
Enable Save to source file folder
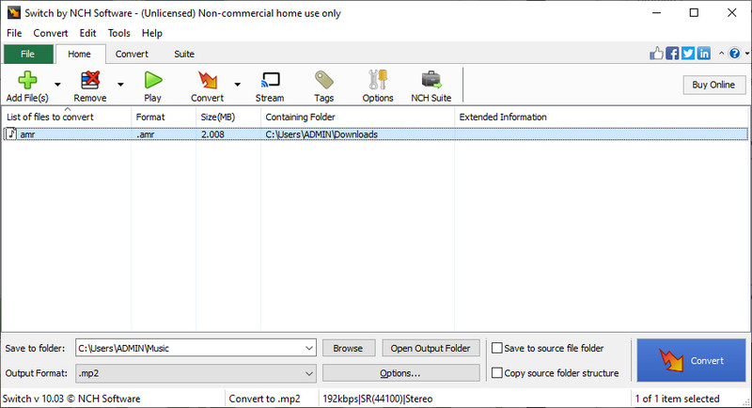(497, 348)
